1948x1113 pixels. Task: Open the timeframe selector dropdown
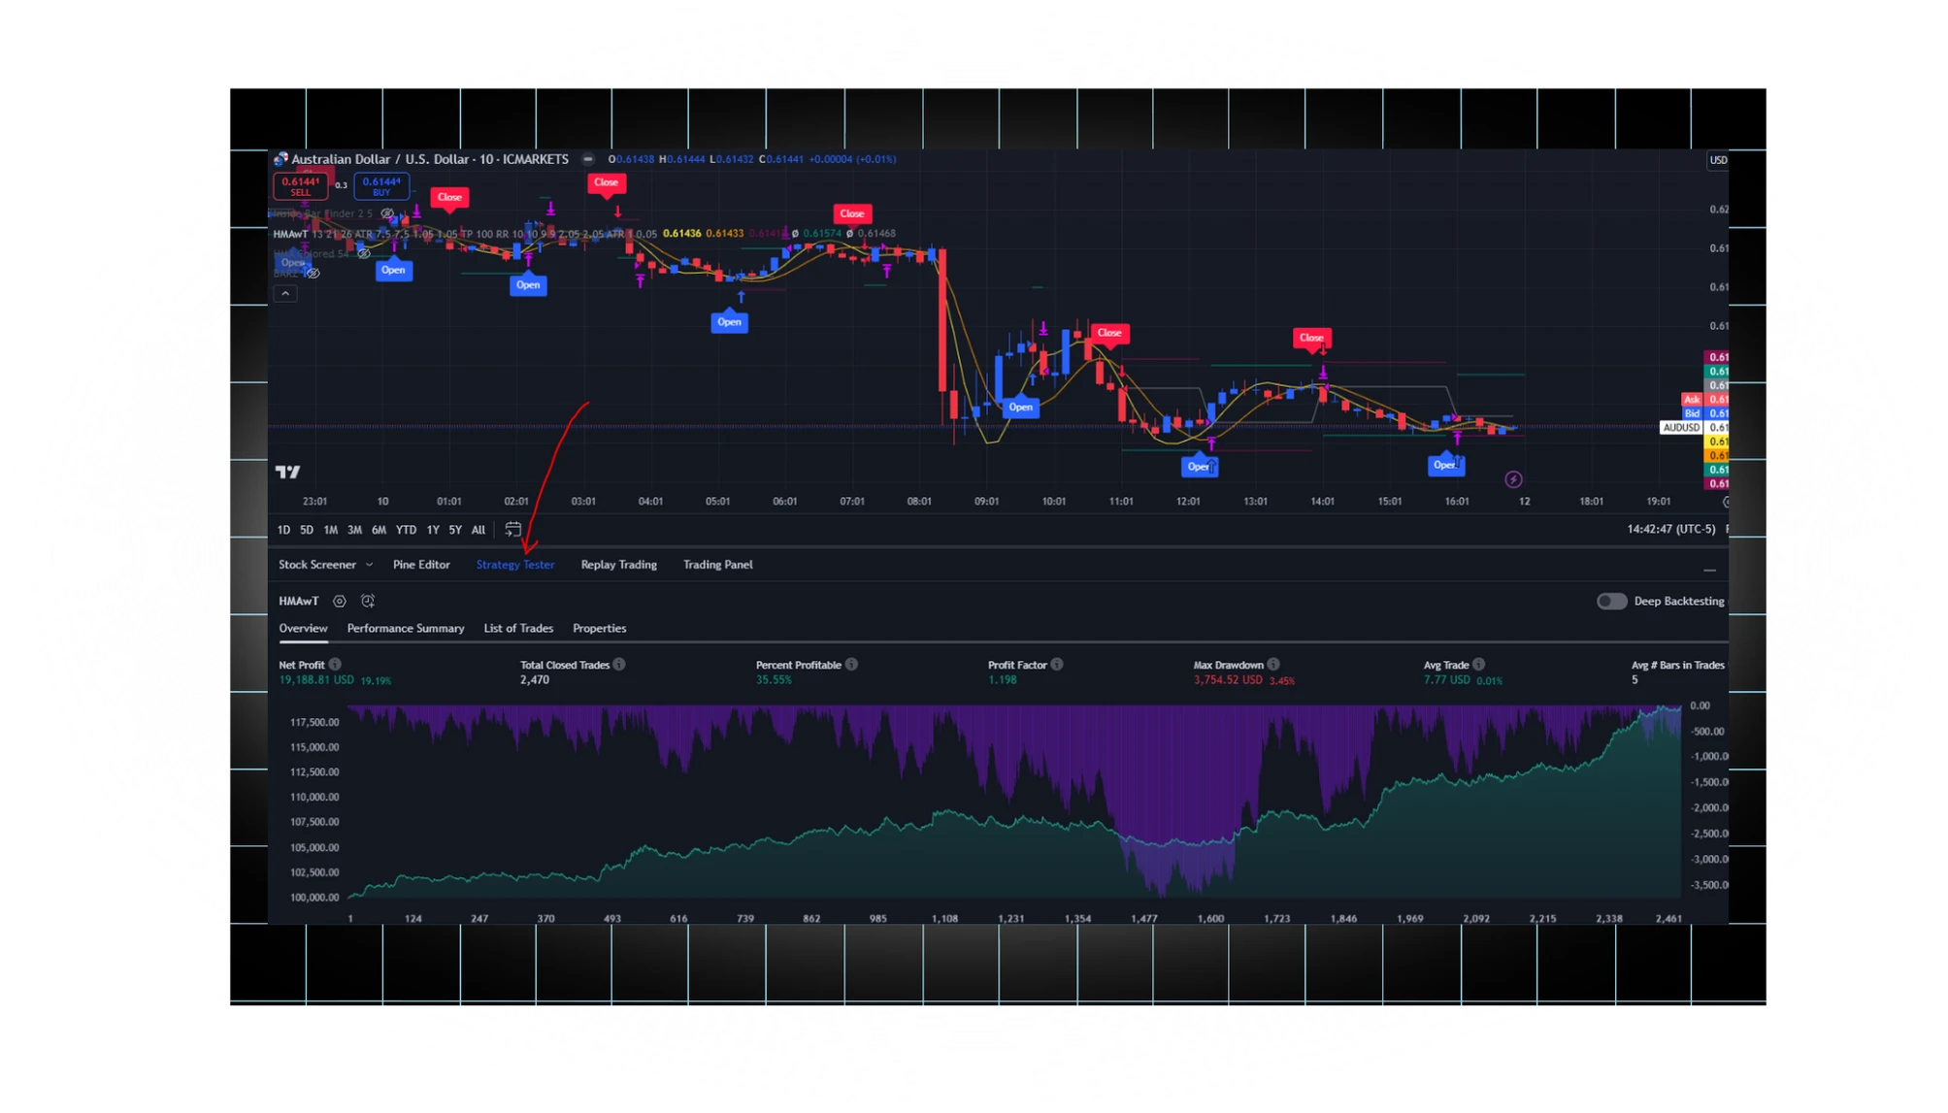tap(488, 159)
